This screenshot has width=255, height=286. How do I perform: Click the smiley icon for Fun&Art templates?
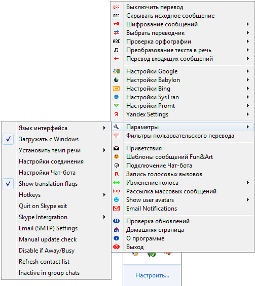click(117, 157)
